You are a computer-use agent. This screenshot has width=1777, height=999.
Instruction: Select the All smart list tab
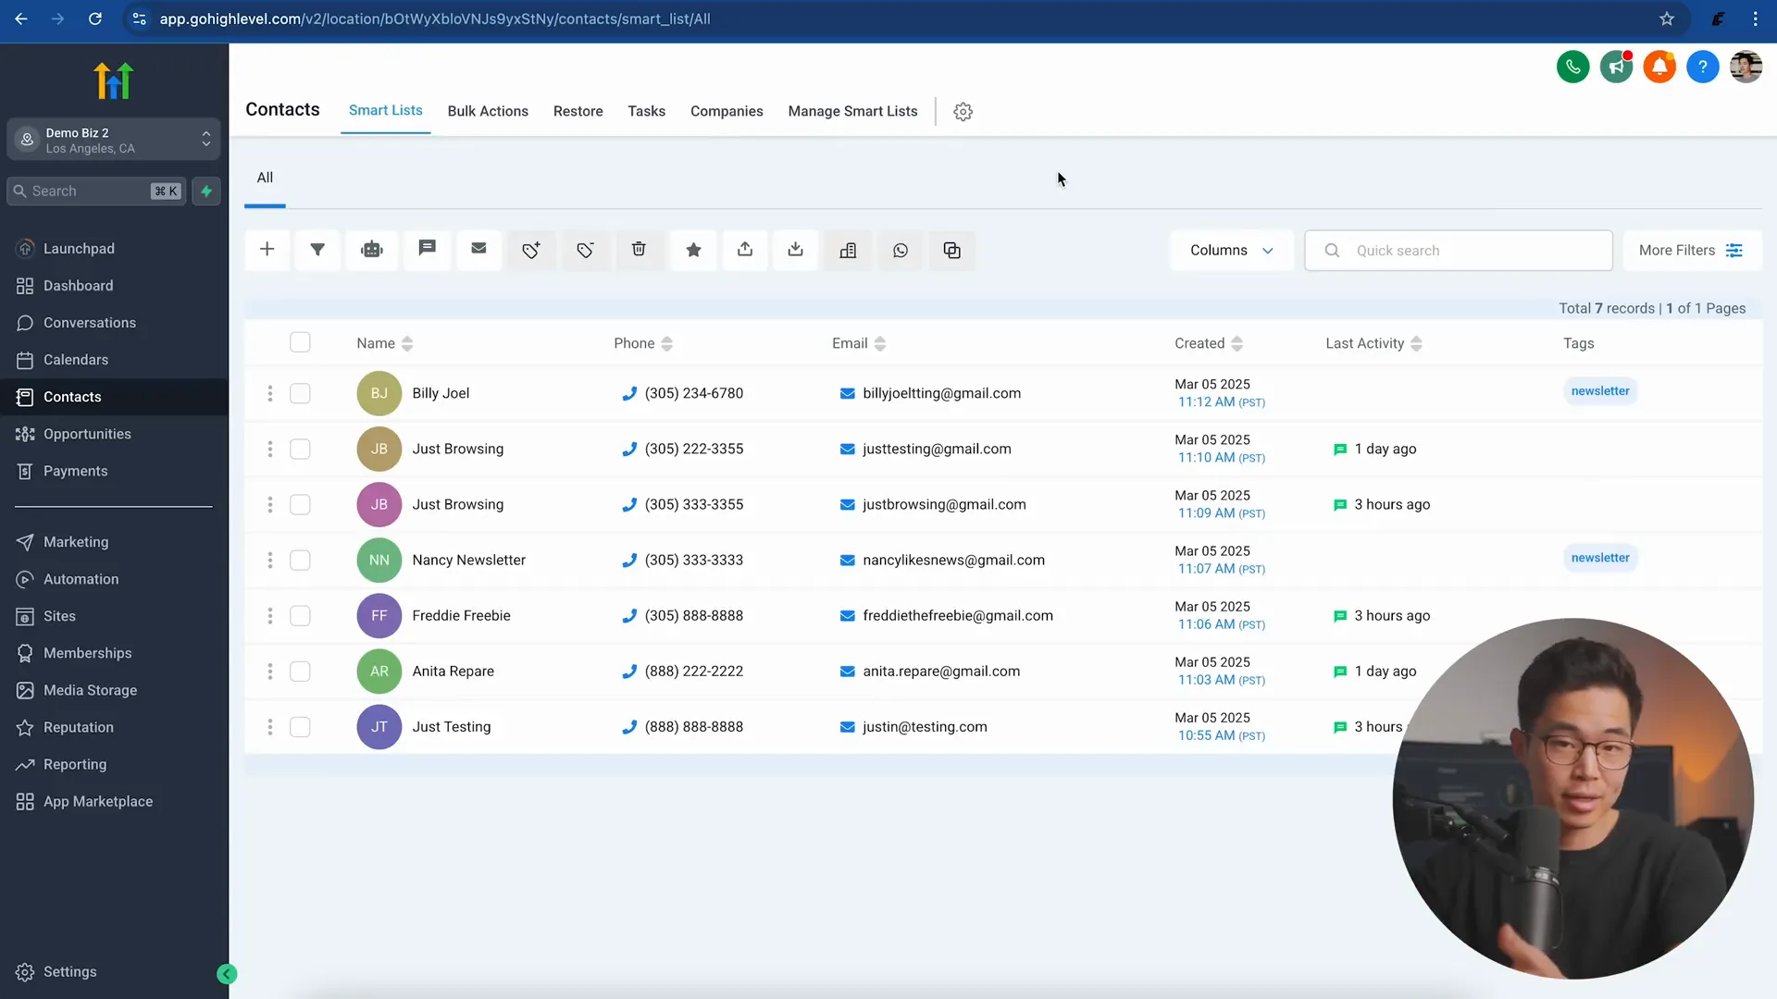coord(265,178)
